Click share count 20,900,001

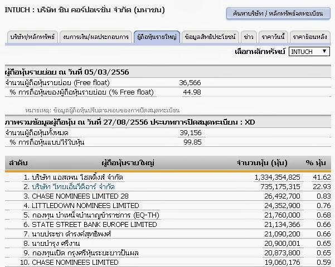(x=282, y=244)
